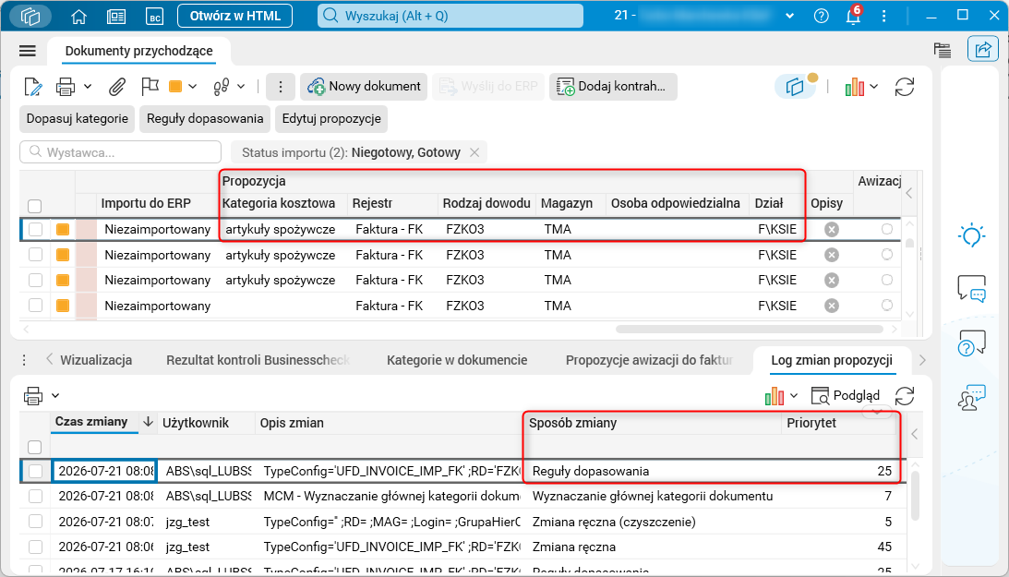Tick the checkbox of first Niezaimportowany row
The image size is (1009, 577).
click(35, 230)
